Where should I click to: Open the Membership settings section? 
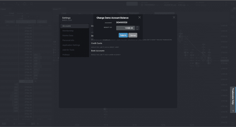click(74, 31)
